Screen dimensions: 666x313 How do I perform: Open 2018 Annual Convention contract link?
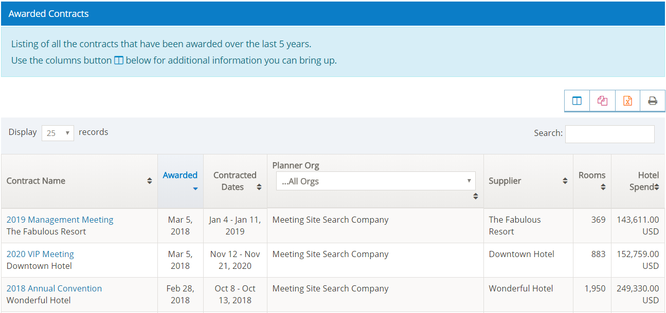coord(54,288)
